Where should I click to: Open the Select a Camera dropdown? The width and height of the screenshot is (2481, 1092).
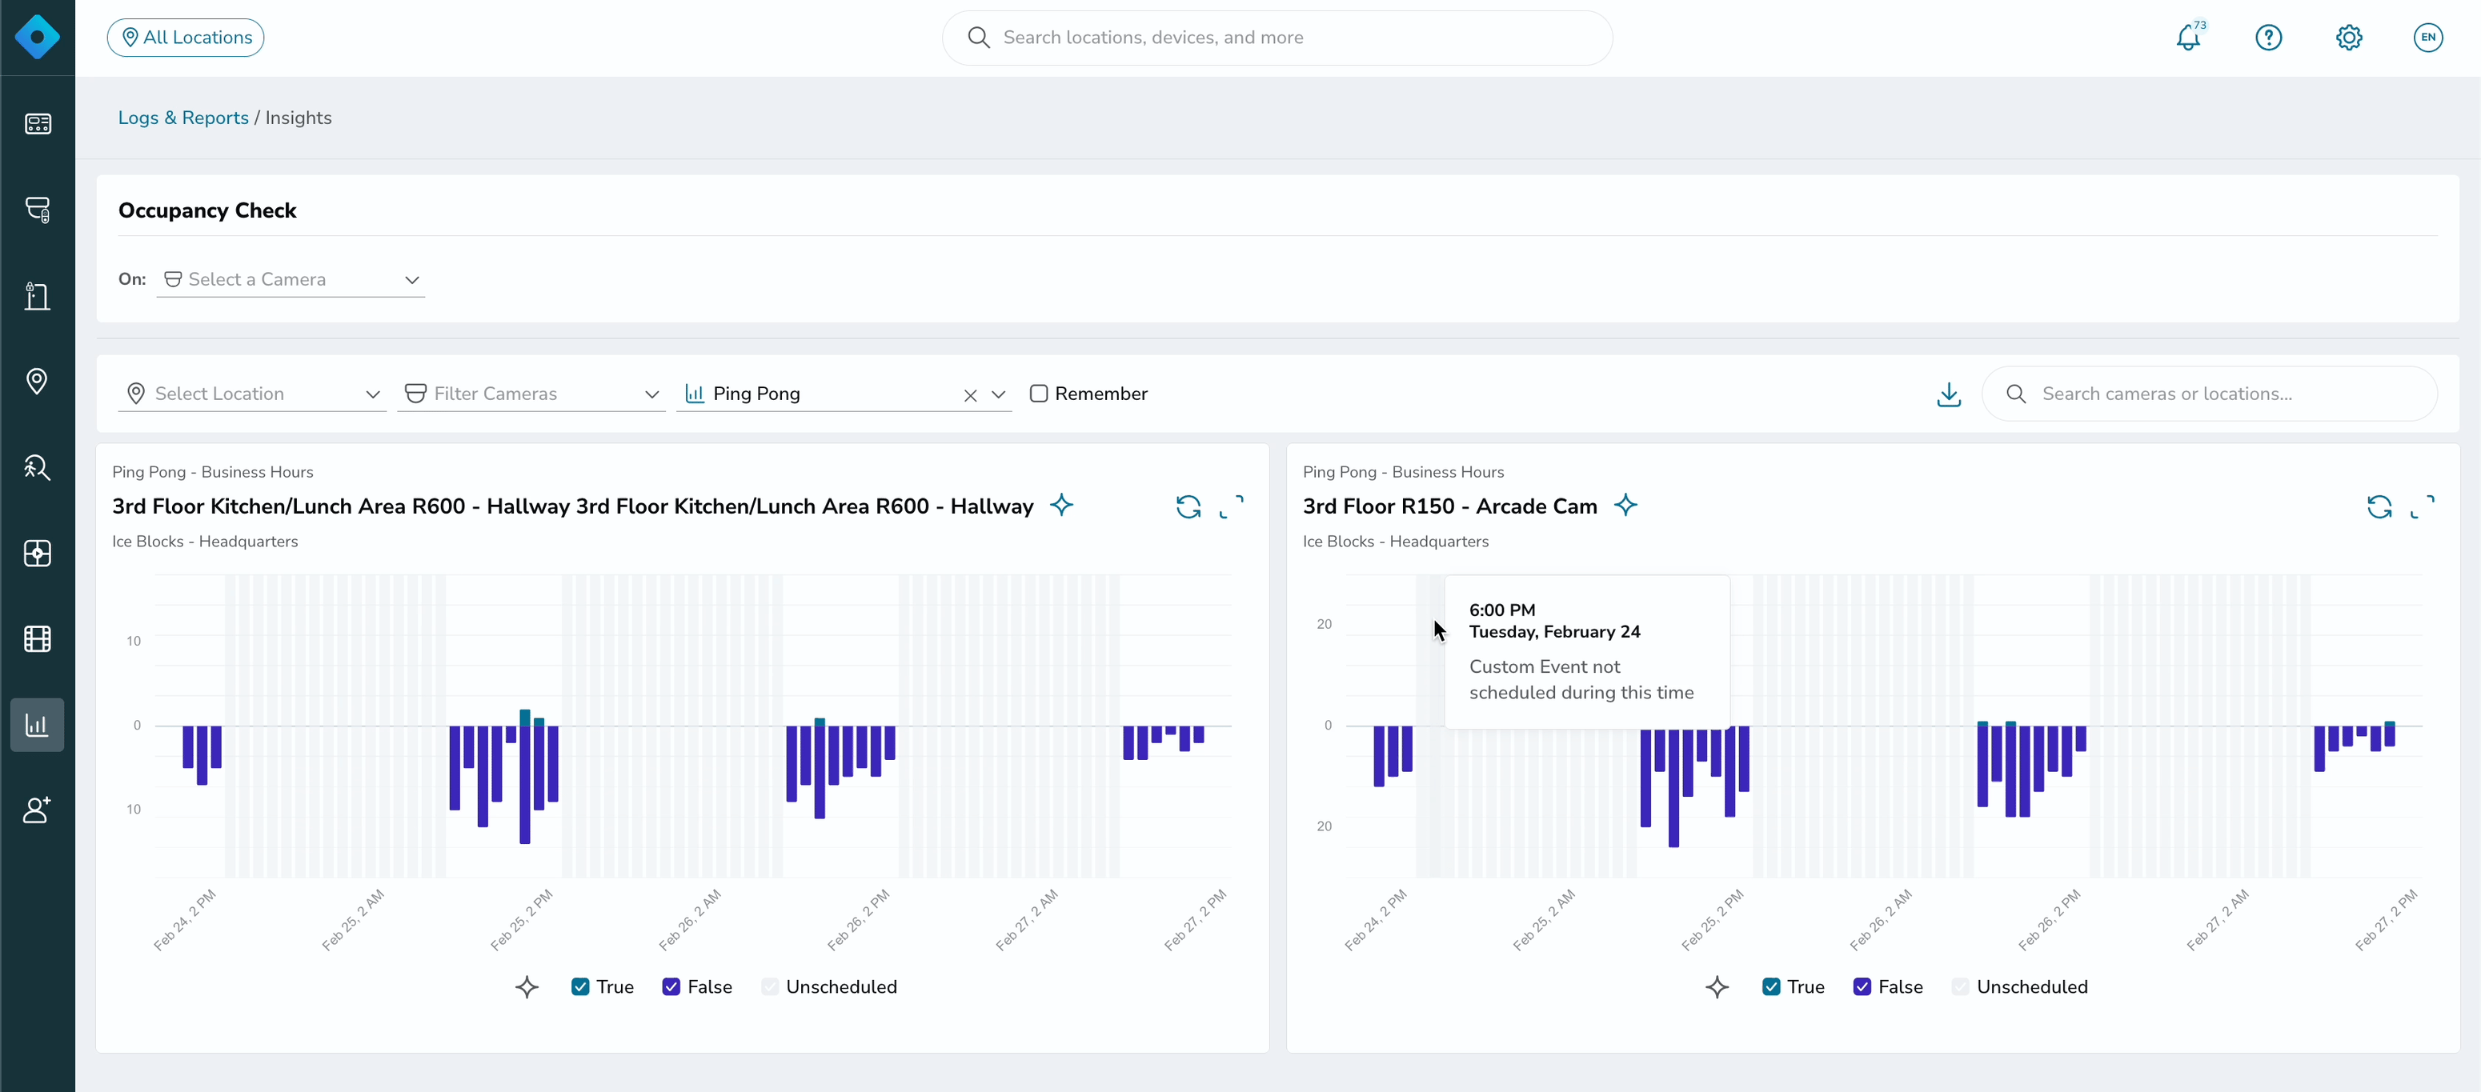tap(291, 279)
